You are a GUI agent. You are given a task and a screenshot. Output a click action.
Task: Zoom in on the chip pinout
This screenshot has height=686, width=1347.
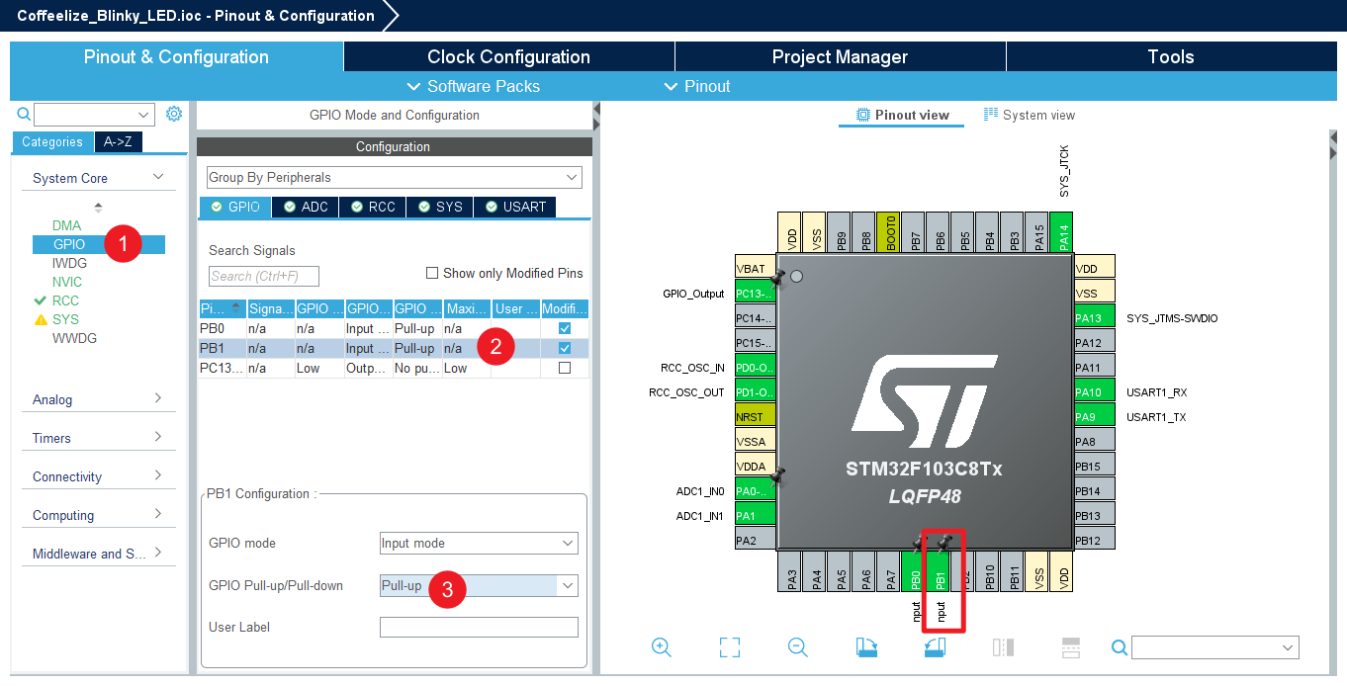[x=662, y=647]
